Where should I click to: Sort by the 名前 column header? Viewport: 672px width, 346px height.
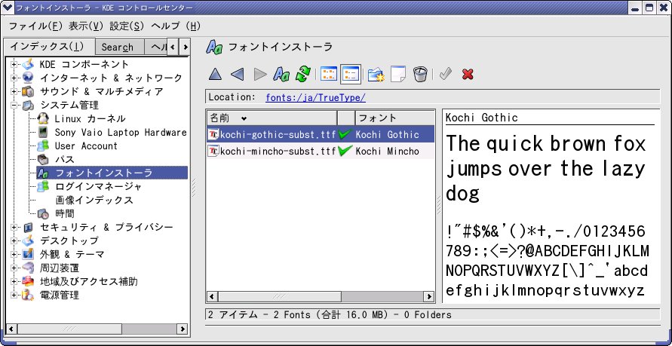(x=272, y=118)
